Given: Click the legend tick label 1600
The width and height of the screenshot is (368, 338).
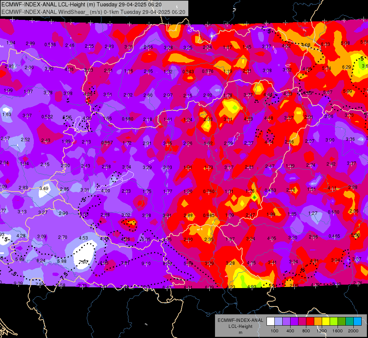Looking at the screenshot, I should 338,331.
